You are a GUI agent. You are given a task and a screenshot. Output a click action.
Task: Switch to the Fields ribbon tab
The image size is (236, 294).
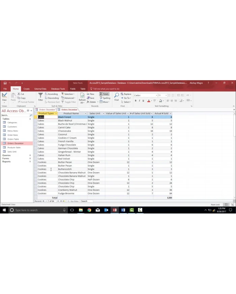click(x=73, y=89)
